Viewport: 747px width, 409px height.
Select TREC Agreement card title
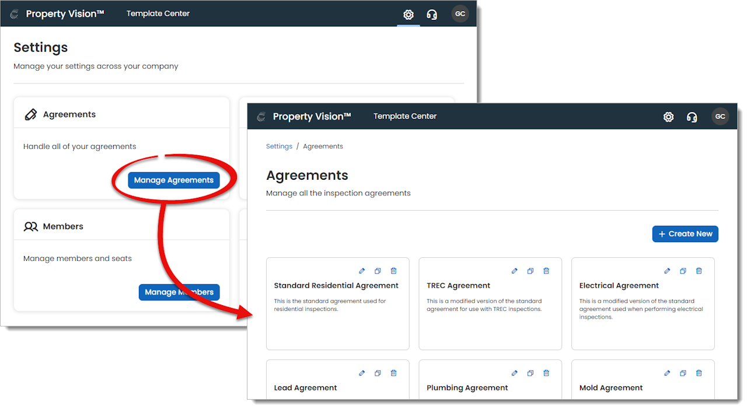pyautogui.click(x=459, y=286)
